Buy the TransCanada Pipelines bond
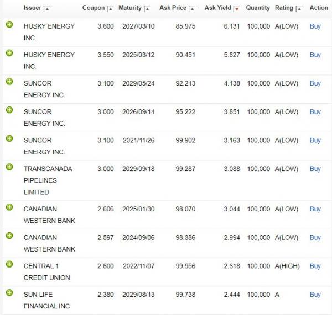 coord(315,169)
